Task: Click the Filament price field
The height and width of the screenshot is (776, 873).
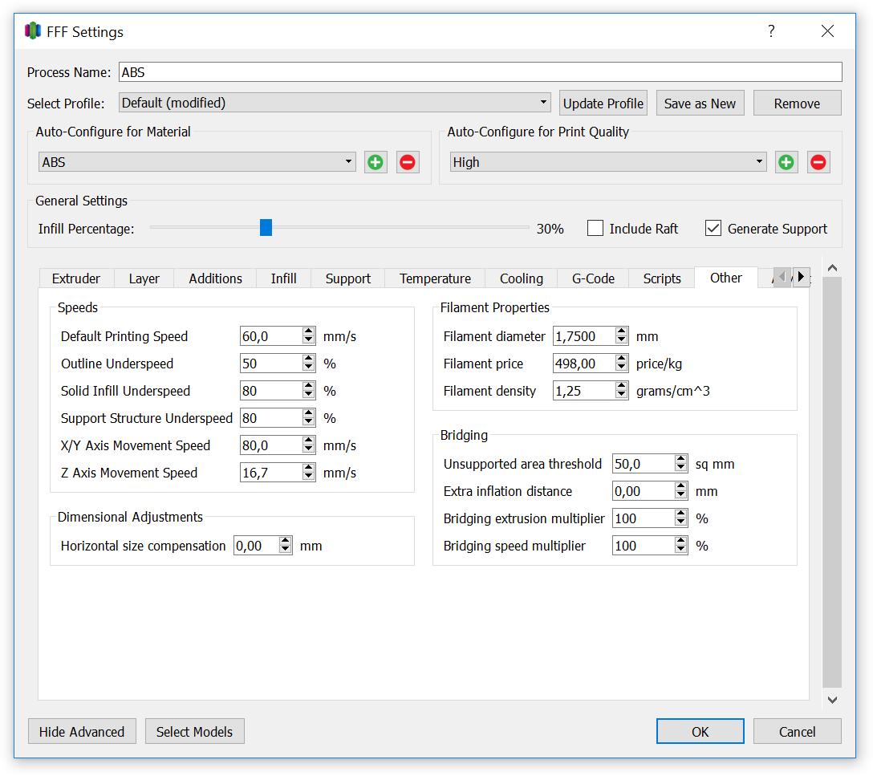Action: (584, 364)
